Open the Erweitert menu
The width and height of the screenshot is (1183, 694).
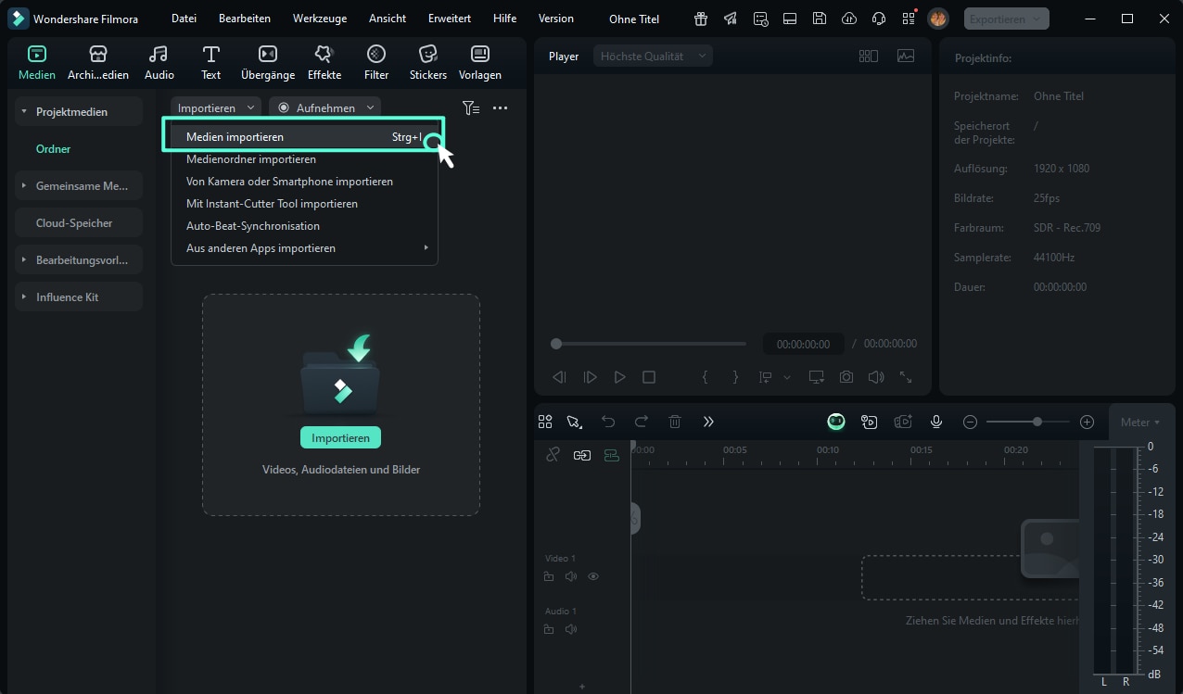pos(450,19)
